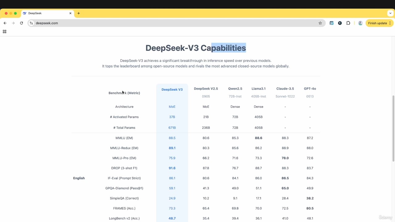
Task: Open the blue extension icon next to the star
Action: (332, 23)
